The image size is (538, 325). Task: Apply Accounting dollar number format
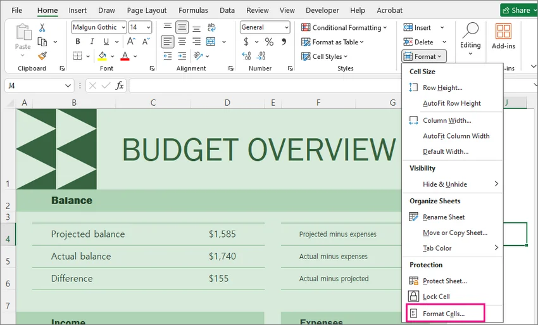246,42
